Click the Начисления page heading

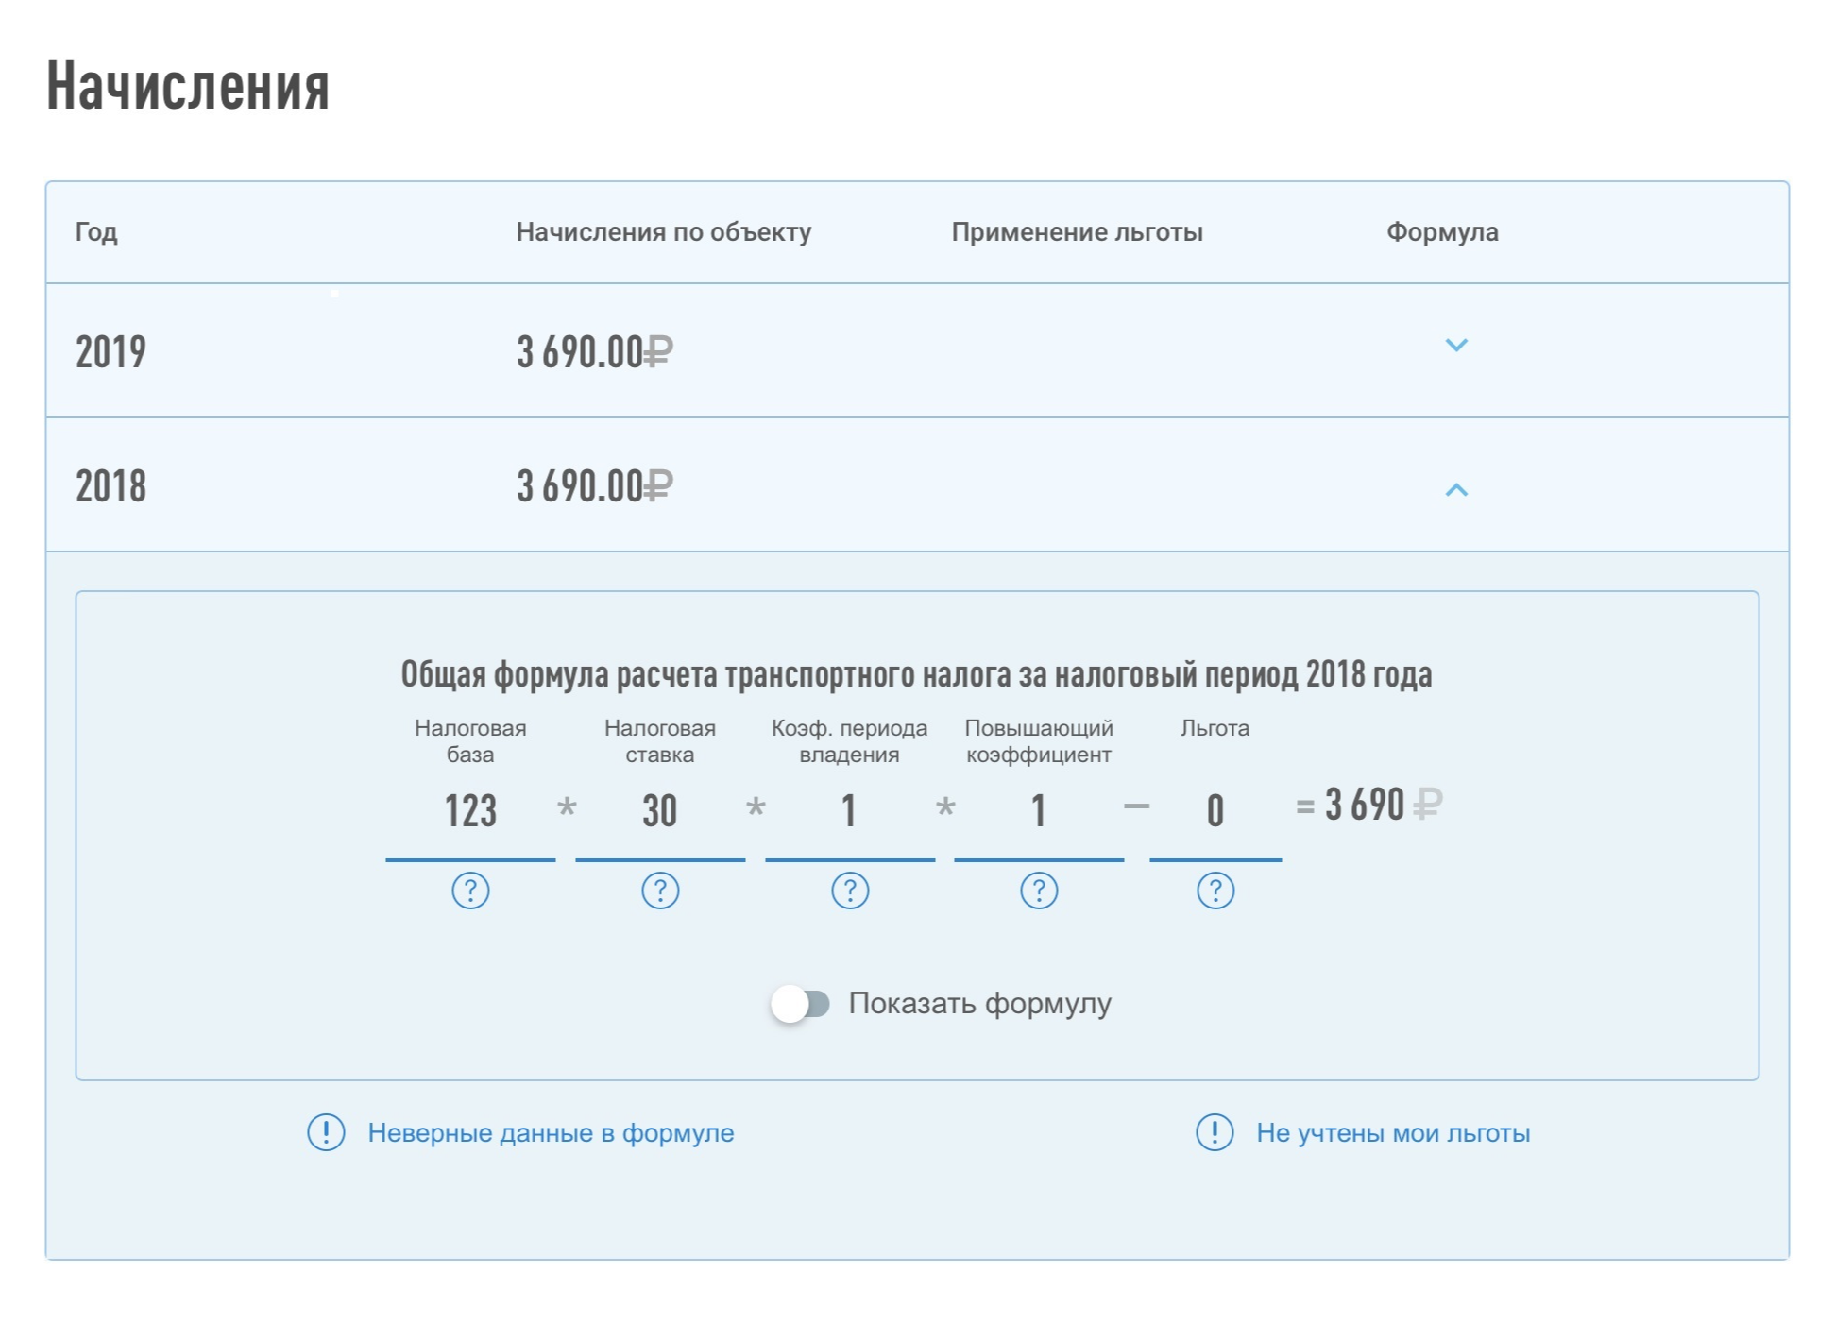click(188, 86)
